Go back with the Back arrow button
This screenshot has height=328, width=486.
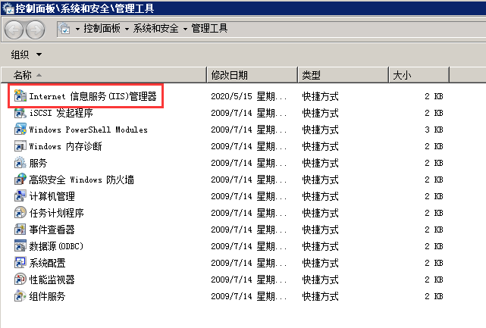[14, 30]
